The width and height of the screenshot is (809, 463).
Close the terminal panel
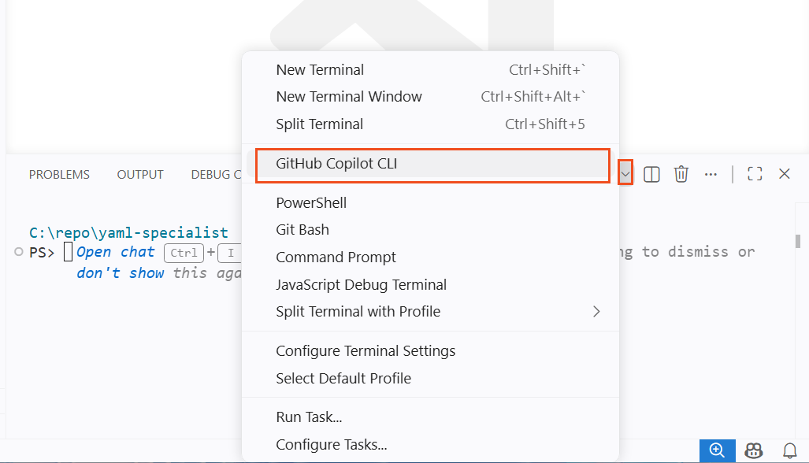tap(784, 174)
